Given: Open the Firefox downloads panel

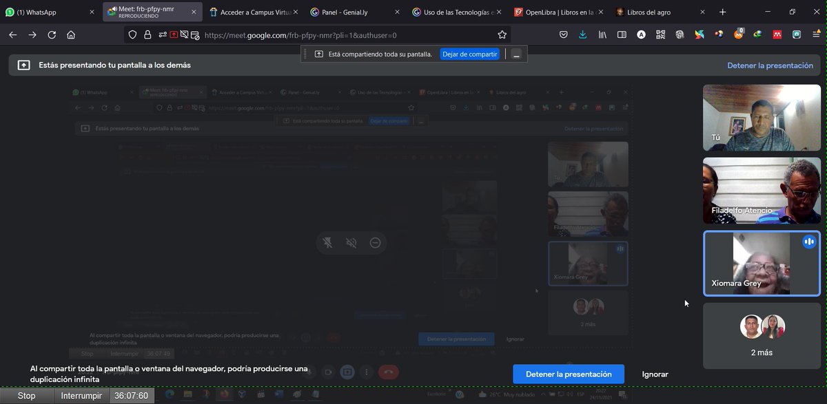Looking at the screenshot, I should click(582, 34).
